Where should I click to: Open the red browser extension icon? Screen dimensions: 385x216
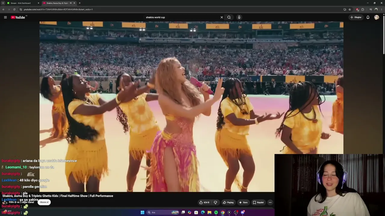[x=357, y=9]
